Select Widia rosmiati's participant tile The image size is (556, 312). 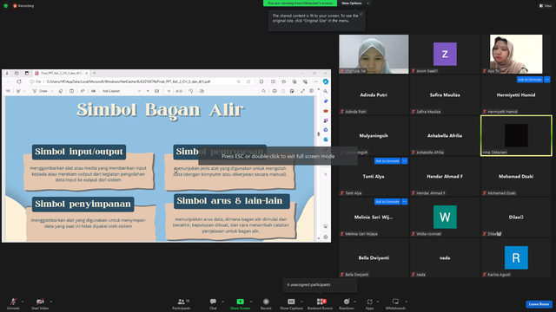pos(445,217)
